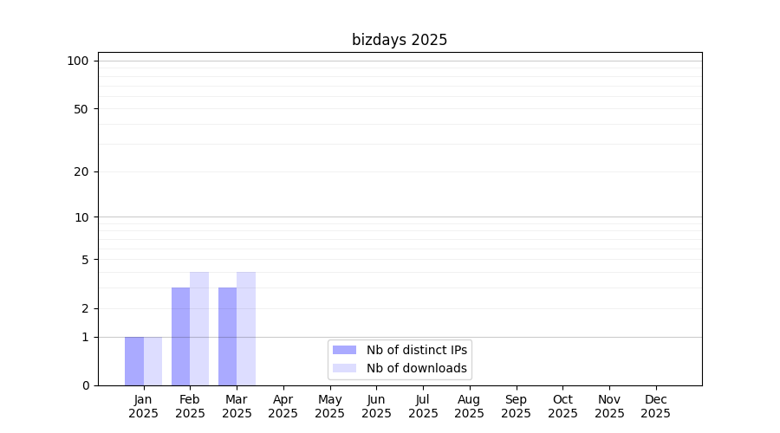Pick the Mar 2025 downloads bar
The image size is (780, 433).
click(x=246, y=329)
